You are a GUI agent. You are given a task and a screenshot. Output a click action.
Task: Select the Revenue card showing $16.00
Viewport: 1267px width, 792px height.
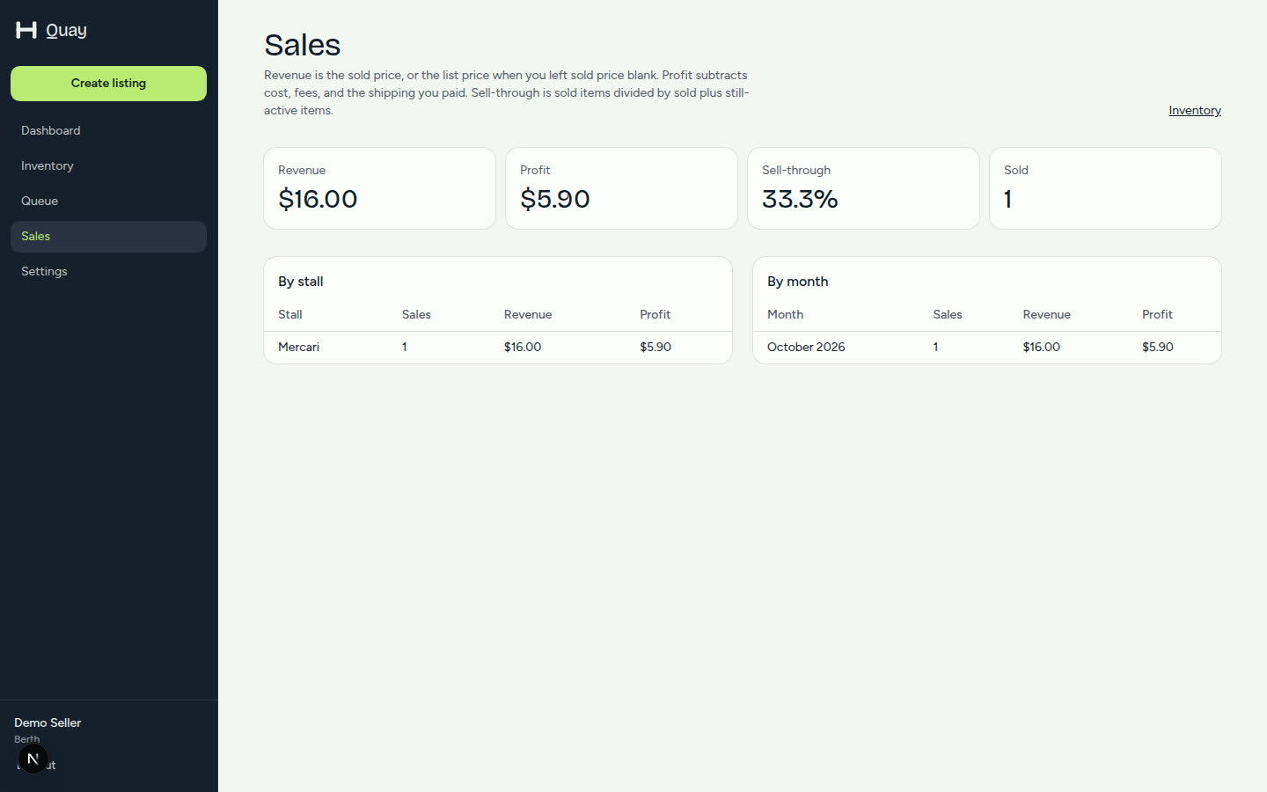point(379,188)
